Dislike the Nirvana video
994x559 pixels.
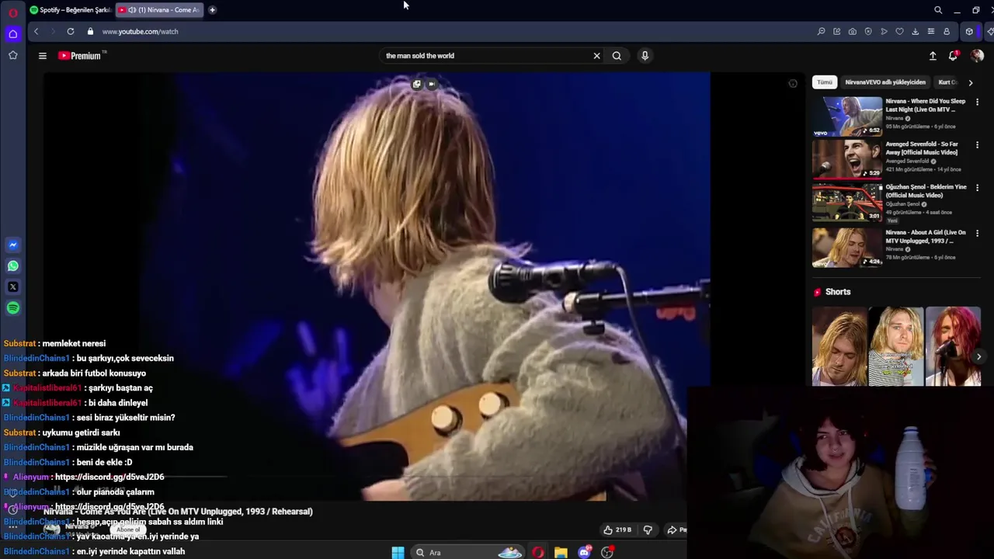[x=648, y=529]
